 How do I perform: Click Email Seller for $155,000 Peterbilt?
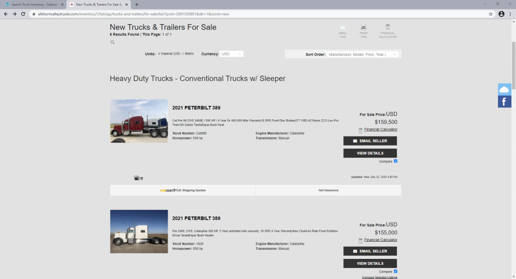point(370,251)
